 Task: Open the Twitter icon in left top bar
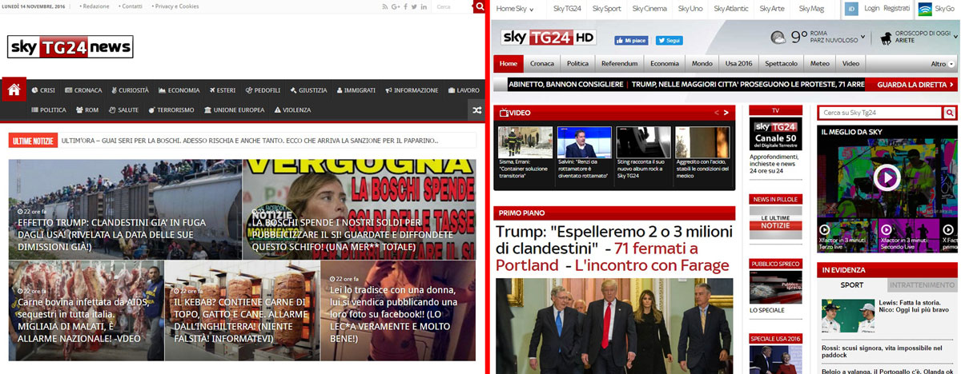point(415,6)
